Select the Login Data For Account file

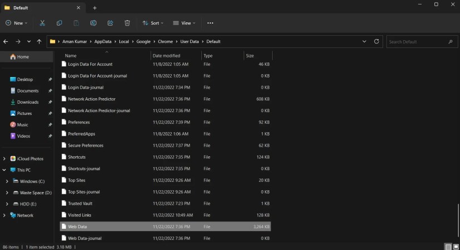pos(165,64)
